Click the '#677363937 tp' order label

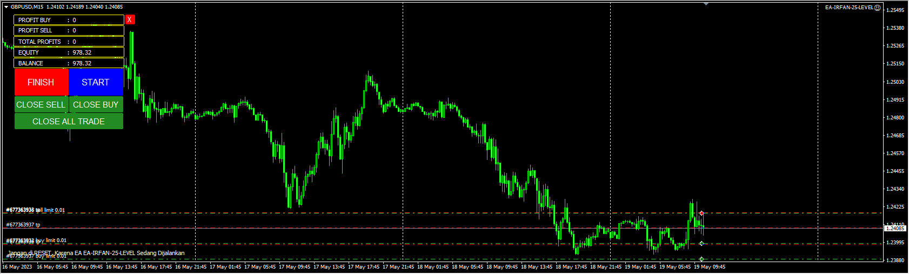(23, 225)
